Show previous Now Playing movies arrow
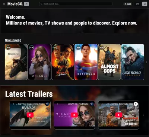This screenshot has width=149, height=137. pos(2,62)
